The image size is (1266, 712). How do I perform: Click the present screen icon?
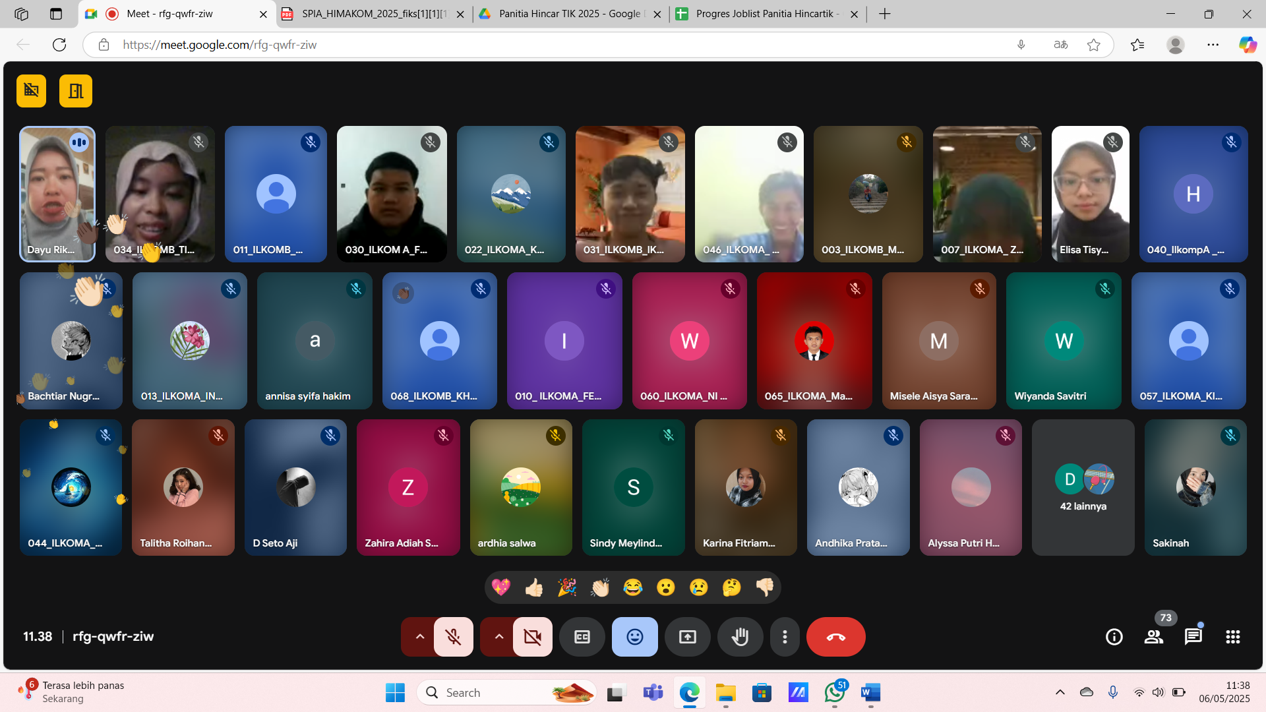click(688, 637)
